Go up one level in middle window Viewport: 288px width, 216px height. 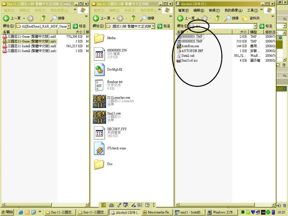(133, 18)
